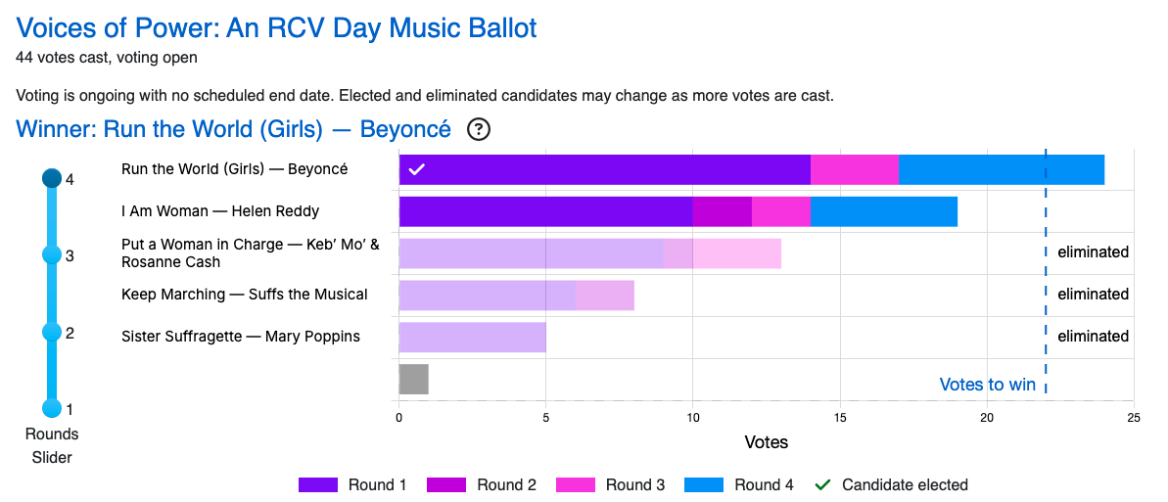
Task: Click the green Candidate elected checkmark in legend
Action: (822, 484)
